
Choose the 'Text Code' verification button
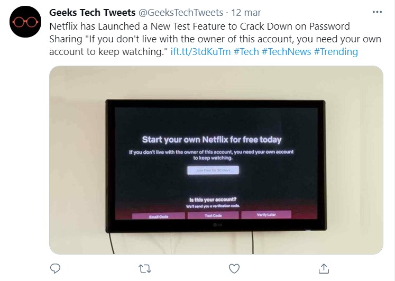coord(213,215)
